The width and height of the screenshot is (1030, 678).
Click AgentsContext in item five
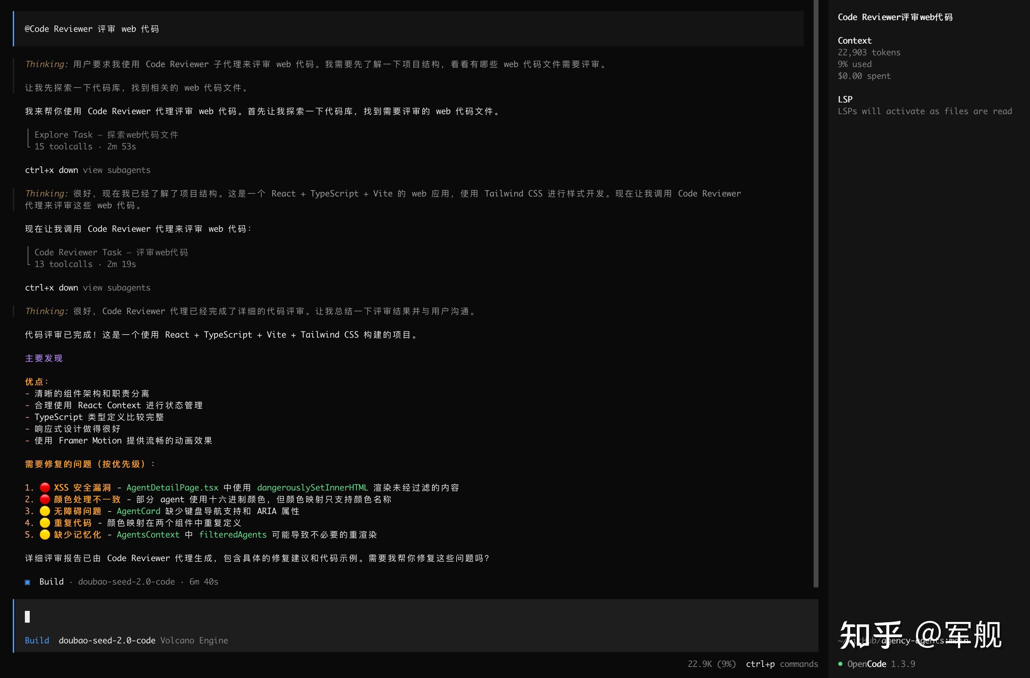click(148, 534)
